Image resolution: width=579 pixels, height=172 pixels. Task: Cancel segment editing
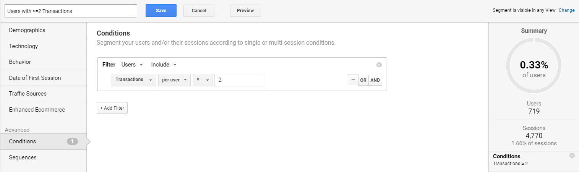click(x=199, y=11)
